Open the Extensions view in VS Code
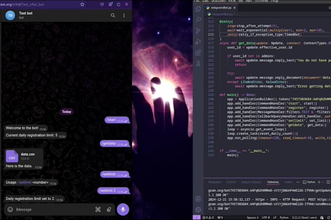 [x=198, y=52]
